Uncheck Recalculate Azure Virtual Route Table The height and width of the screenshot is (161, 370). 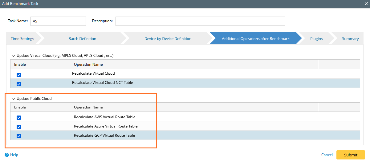click(x=19, y=127)
